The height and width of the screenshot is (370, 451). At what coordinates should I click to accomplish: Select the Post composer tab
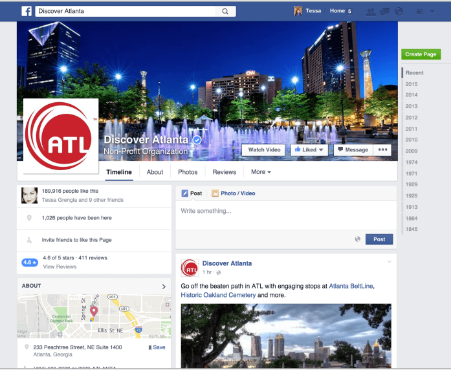[x=192, y=193]
